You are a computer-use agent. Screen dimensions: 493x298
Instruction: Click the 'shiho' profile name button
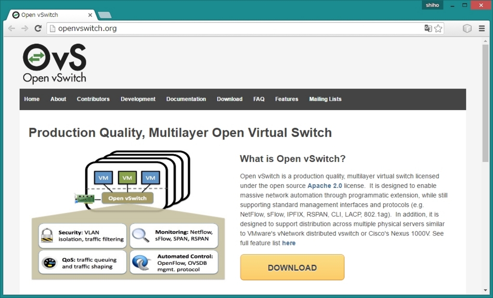click(x=432, y=5)
